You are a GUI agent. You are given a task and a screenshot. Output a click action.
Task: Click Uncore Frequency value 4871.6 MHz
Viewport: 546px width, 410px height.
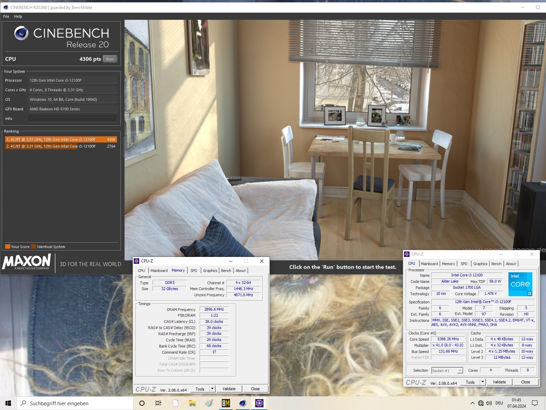[243, 295]
